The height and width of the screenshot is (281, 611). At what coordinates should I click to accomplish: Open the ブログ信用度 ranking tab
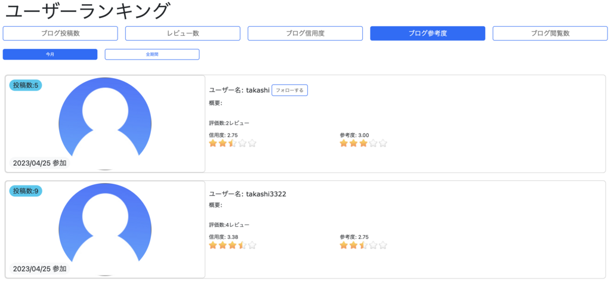point(305,33)
